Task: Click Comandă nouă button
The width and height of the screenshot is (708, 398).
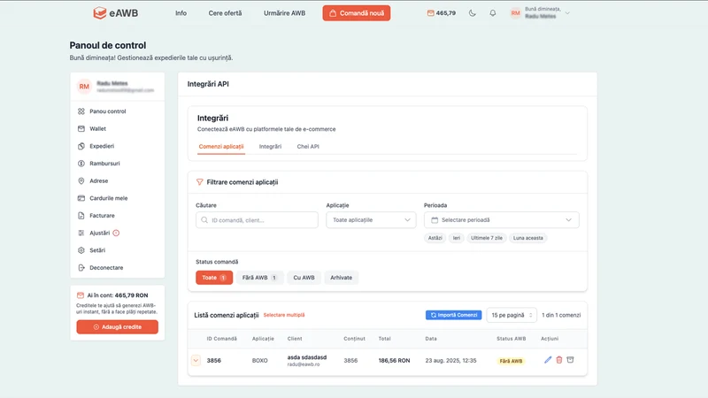Action: [357, 13]
